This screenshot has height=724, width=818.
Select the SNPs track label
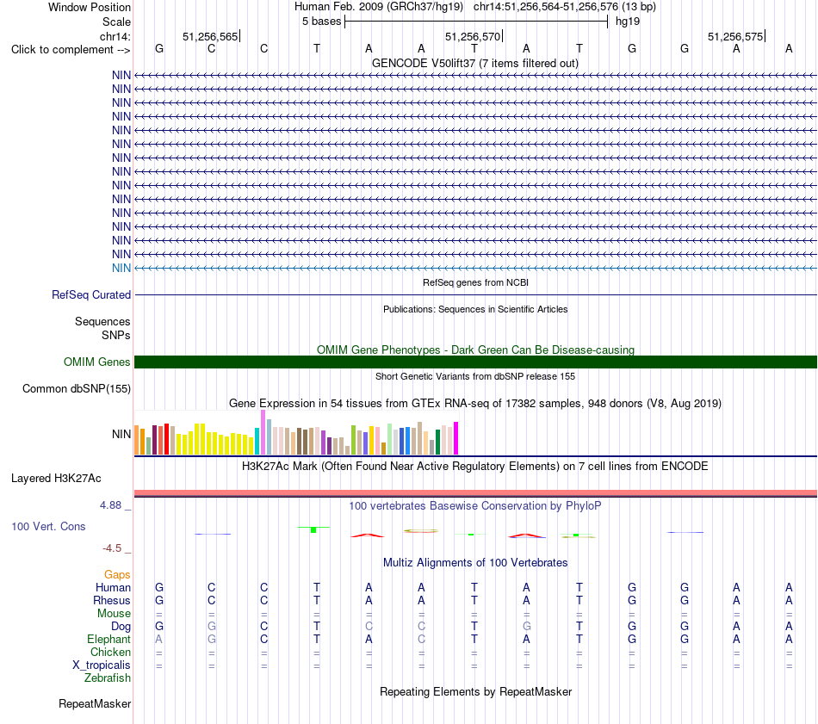click(116, 335)
